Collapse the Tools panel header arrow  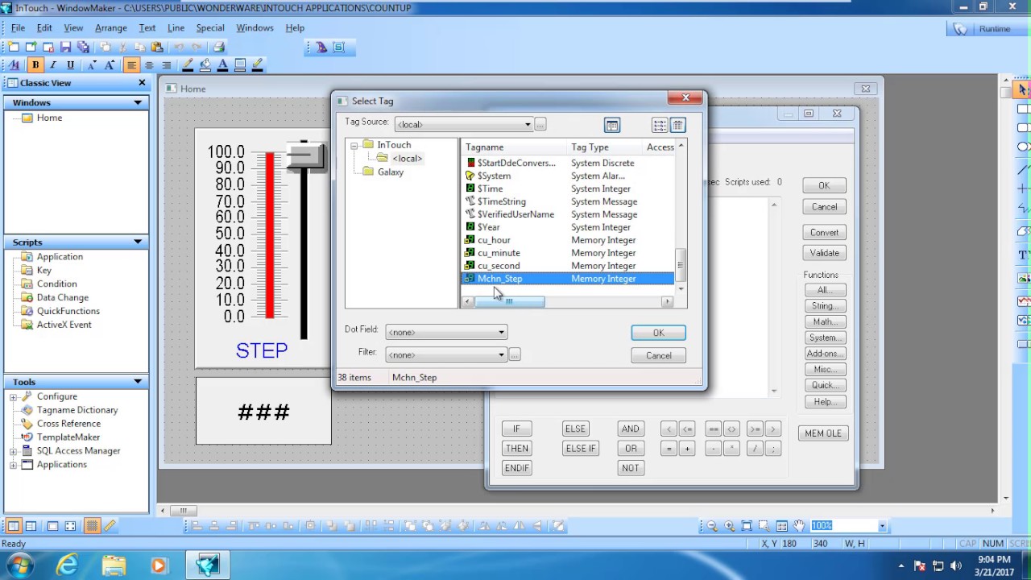pos(138,382)
